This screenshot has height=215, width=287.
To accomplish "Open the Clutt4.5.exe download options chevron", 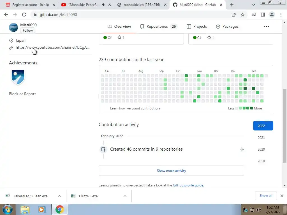I will (x=125, y=196).
